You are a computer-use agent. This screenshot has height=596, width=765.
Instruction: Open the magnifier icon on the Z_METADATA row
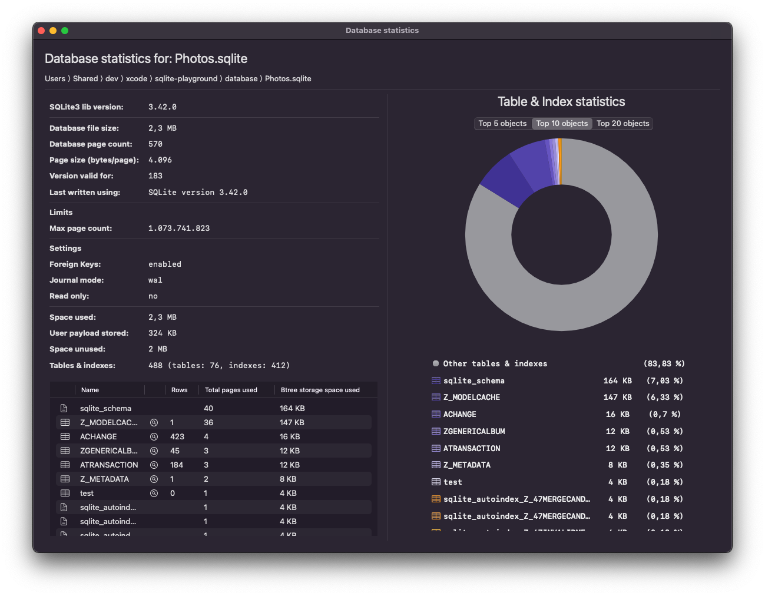pyautogui.click(x=154, y=479)
